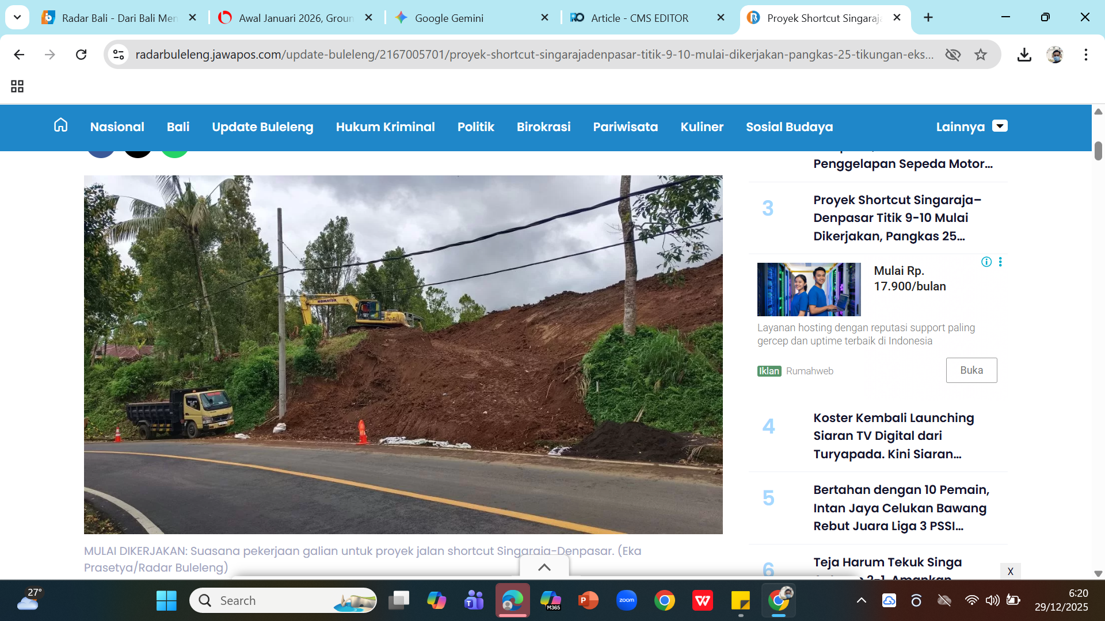Open the tab groups grid icon
The image size is (1105, 621).
pos(17,86)
